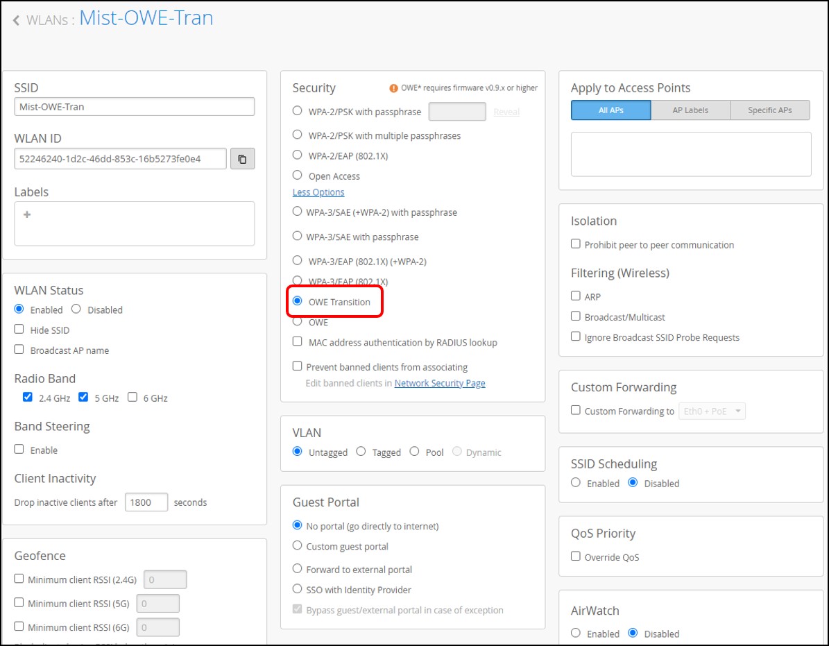Image resolution: width=829 pixels, height=646 pixels.
Task: Set AirWatch to Enabled
Action: point(576,633)
